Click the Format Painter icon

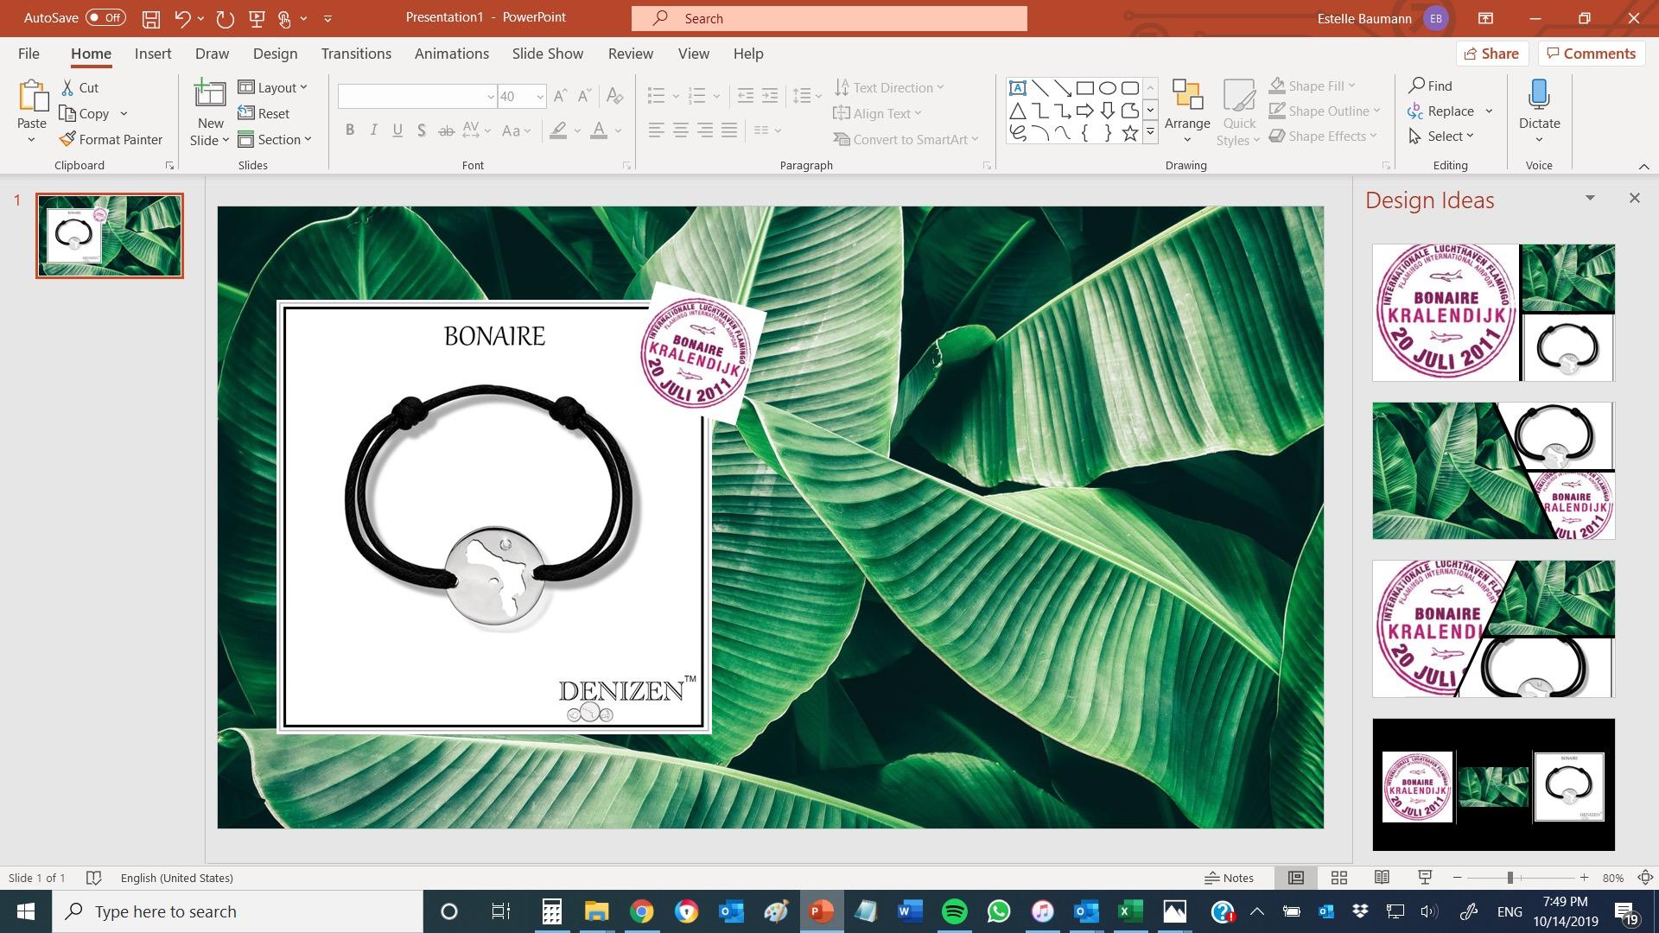pyautogui.click(x=68, y=139)
